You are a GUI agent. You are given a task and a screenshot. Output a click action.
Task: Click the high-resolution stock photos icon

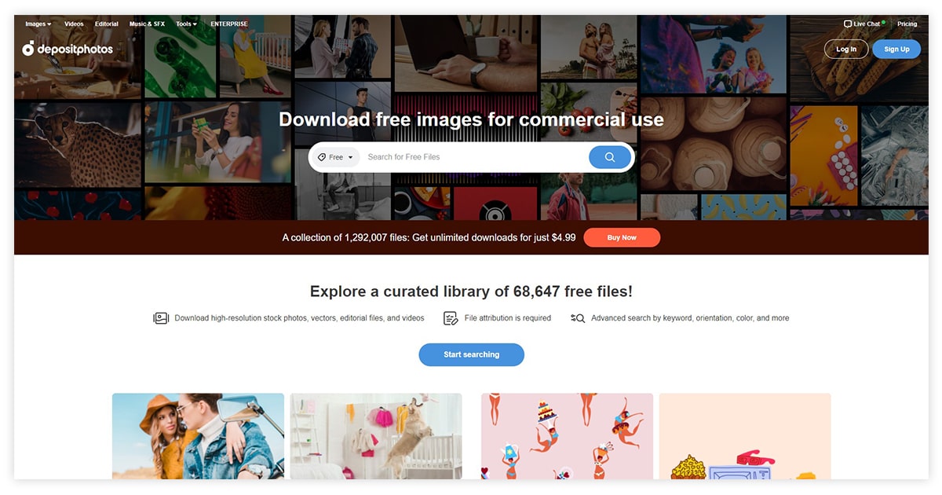[x=161, y=318]
